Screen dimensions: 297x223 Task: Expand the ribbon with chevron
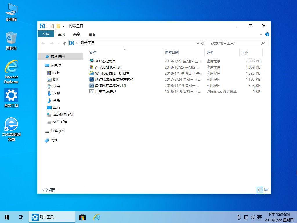click(x=261, y=34)
